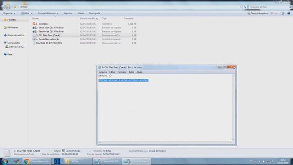Open the Explorer help button
293x165 pixels.
(x=289, y=13)
